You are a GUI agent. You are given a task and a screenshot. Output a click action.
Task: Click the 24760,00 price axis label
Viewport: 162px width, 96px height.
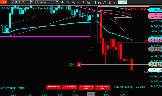[156, 76]
